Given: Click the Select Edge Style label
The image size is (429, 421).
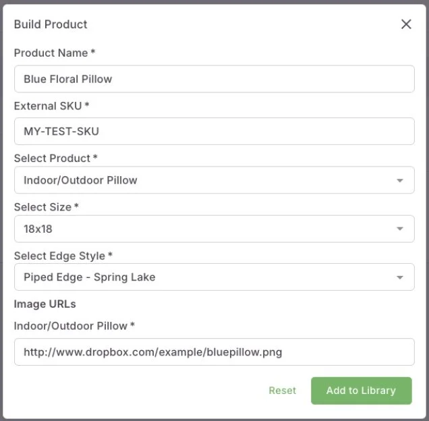Looking at the screenshot, I should [x=63, y=256].
